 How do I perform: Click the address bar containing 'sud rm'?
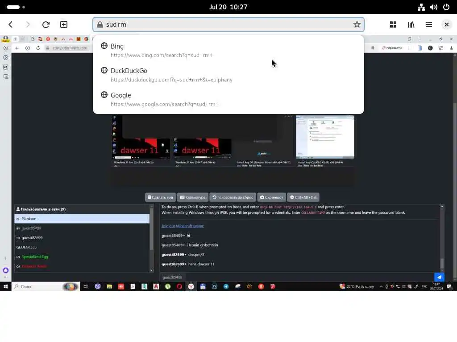click(x=228, y=24)
